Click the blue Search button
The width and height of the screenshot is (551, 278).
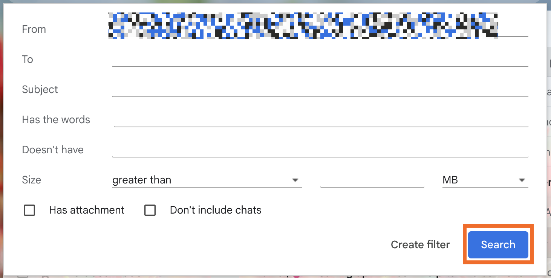point(498,244)
